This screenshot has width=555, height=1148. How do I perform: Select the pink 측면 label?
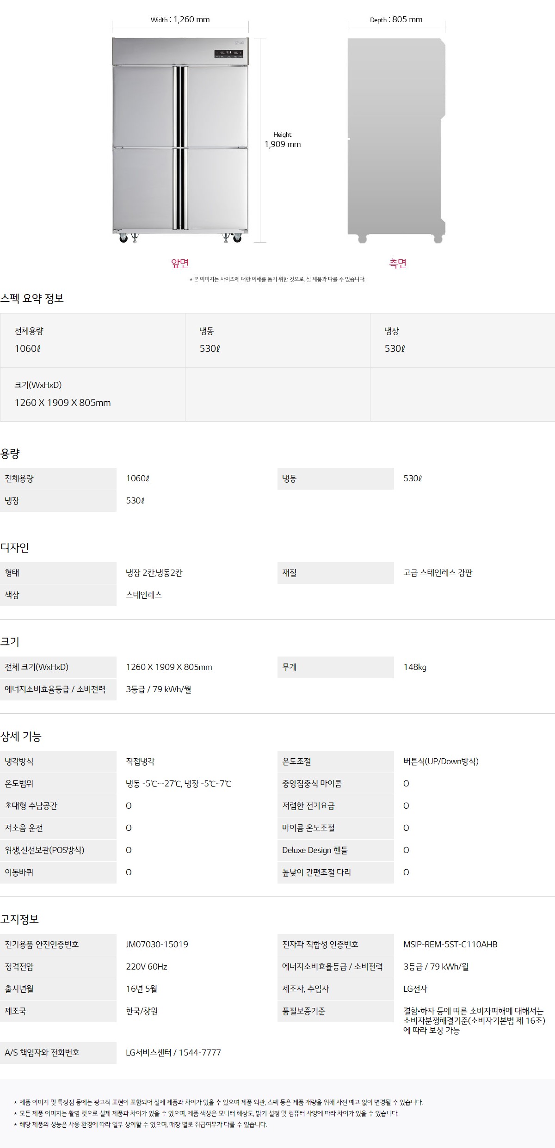(x=398, y=264)
